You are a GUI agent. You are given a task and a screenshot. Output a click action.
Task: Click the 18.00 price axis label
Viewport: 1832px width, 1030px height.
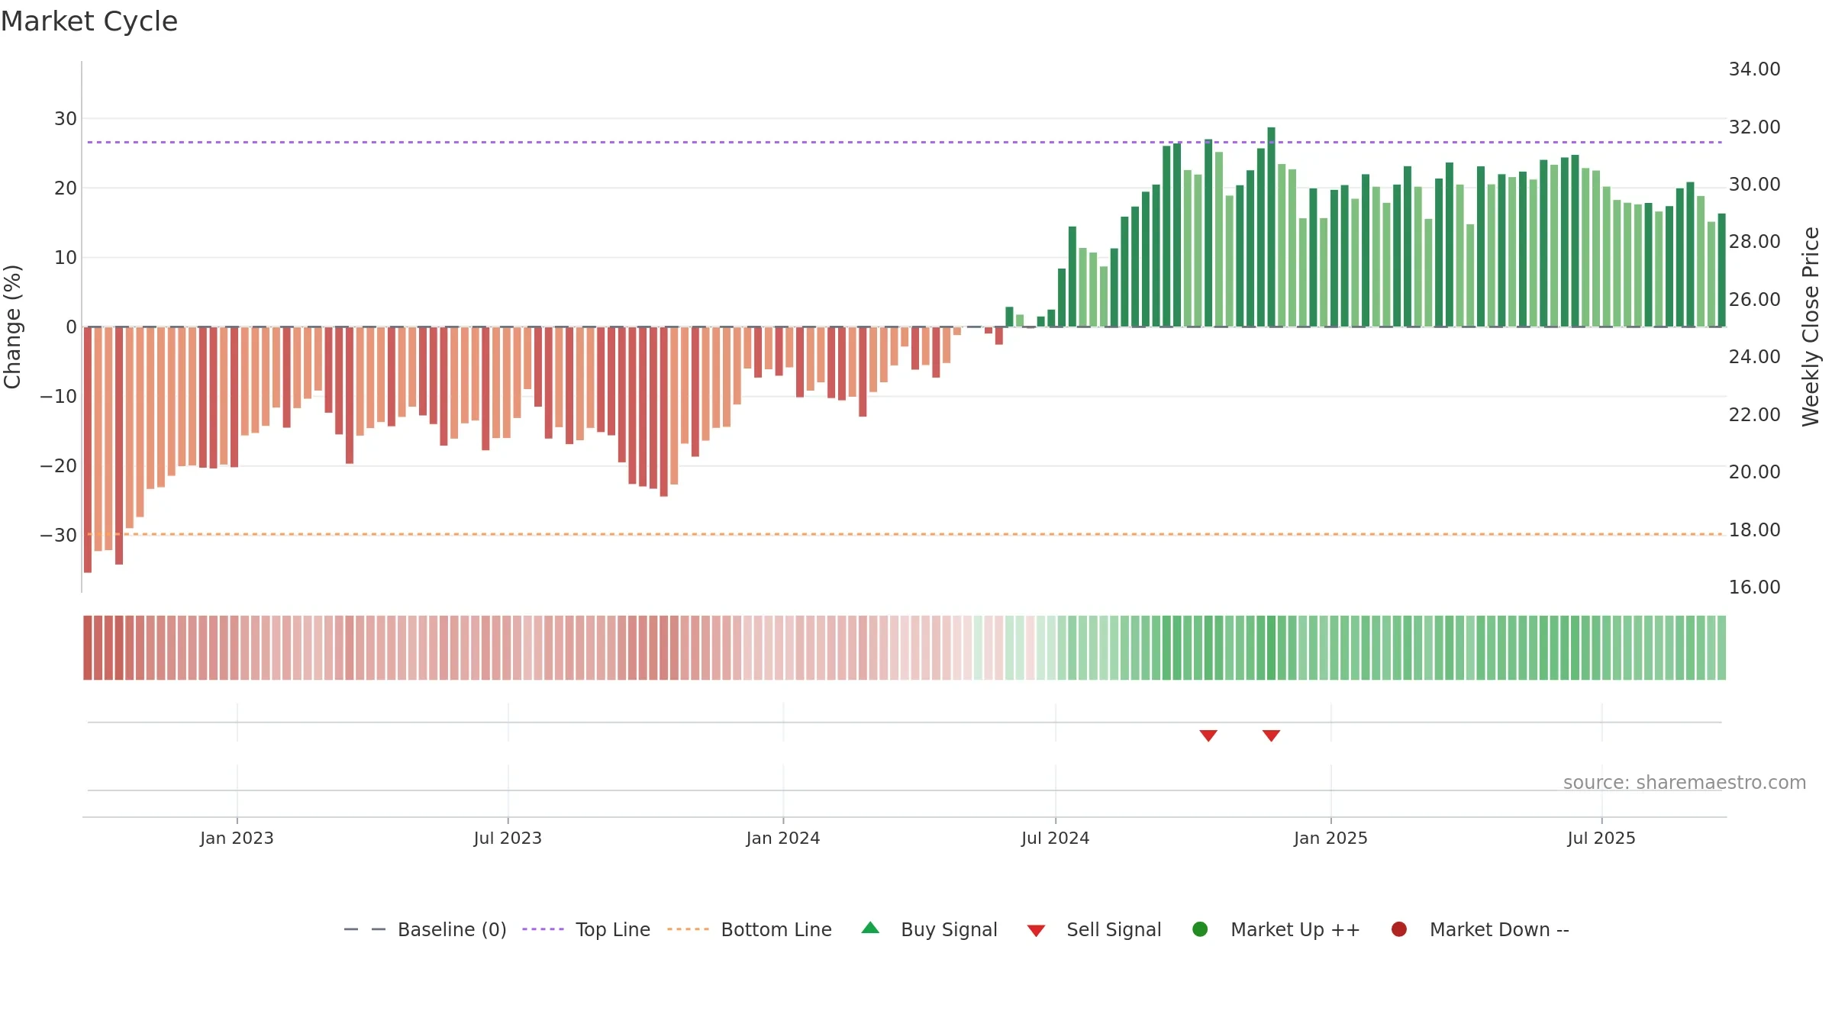[1754, 529]
